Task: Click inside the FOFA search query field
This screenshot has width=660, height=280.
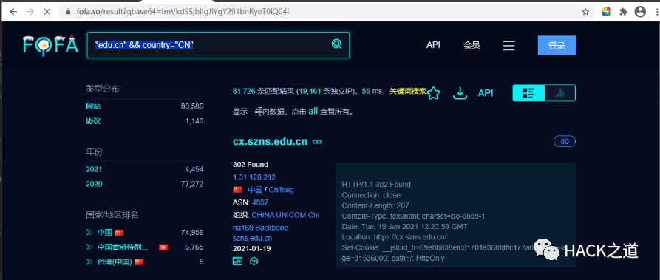Action: 208,44
